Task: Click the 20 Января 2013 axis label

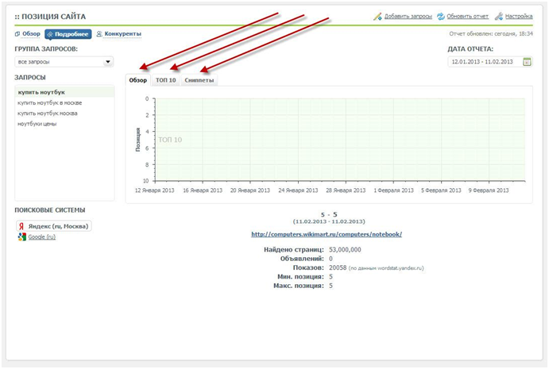Action: click(x=250, y=190)
